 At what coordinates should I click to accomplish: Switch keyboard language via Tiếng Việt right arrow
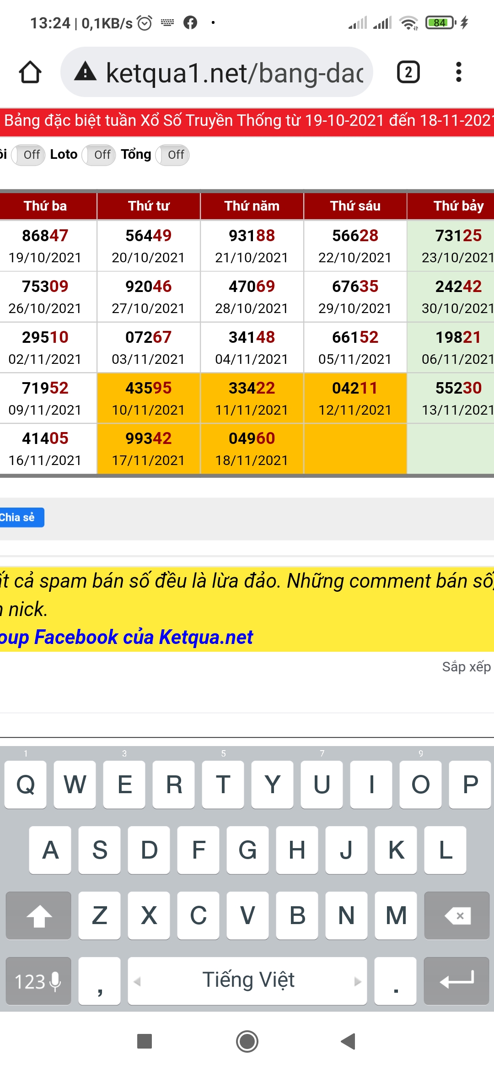click(357, 981)
